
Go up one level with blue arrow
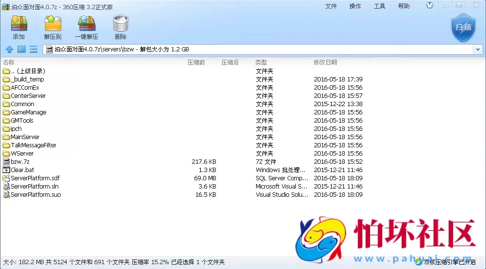(x=9, y=49)
